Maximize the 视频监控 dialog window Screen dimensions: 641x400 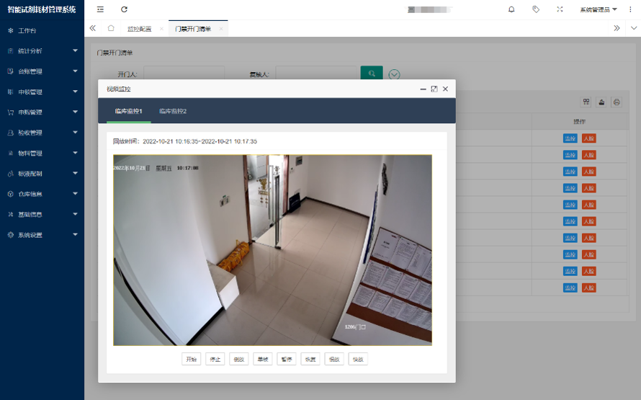pos(434,89)
